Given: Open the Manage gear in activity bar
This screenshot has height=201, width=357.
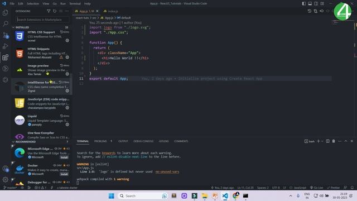Looking at the screenshot, I should click(x=6, y=179).
